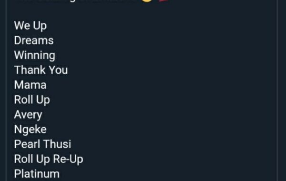
Task: Click the "Dreams" text line
Action: (34, 40)
